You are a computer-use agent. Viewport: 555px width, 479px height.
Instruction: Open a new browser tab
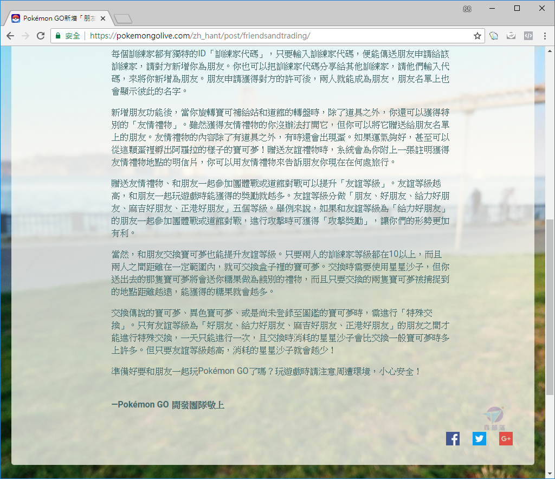click(123, 19)
